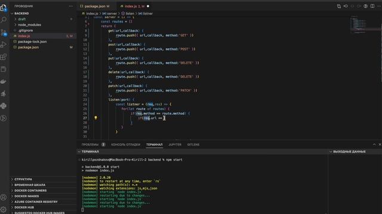Click line number 27 in the gutter
Screen dimensions: 382x214
85,118
